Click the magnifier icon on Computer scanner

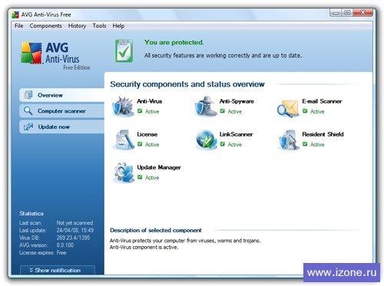(28, 111)
